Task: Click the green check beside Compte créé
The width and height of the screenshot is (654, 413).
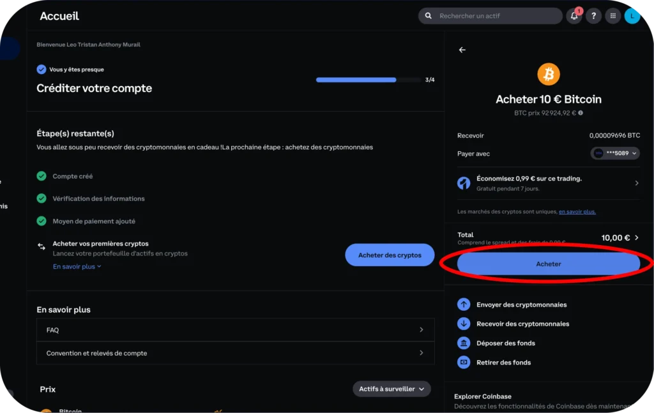Action: tap(42, 176)
